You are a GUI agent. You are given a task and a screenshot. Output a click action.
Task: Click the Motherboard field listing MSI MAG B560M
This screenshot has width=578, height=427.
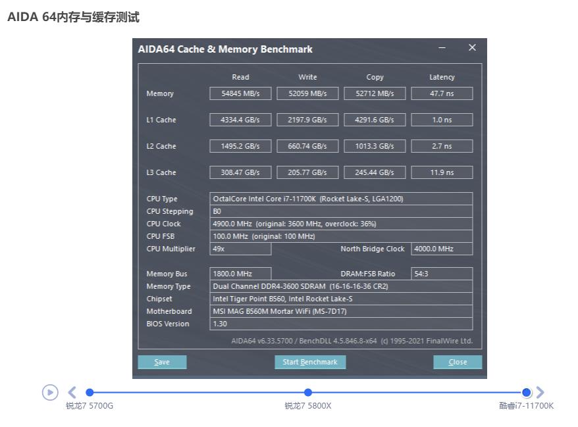[342, 311]
